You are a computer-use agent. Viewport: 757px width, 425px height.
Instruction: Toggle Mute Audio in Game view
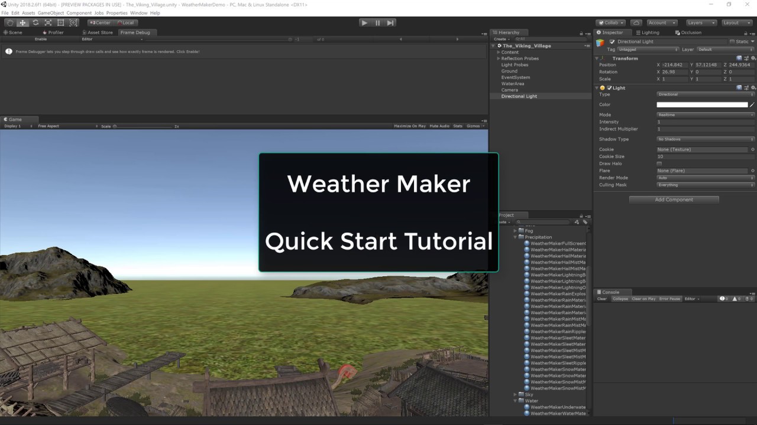tap(439, 126)
